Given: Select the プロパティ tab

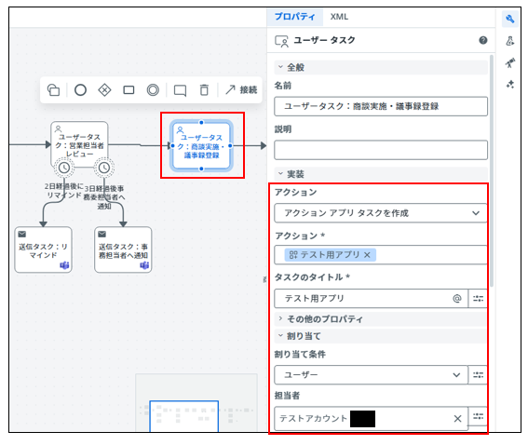Looking at the screenshot, I should [x=294, y=17].
